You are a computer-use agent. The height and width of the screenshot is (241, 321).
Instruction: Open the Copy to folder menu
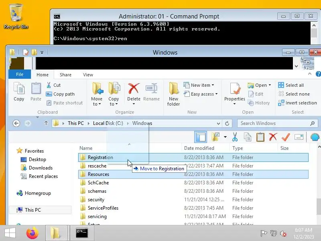tap(114, 94)
